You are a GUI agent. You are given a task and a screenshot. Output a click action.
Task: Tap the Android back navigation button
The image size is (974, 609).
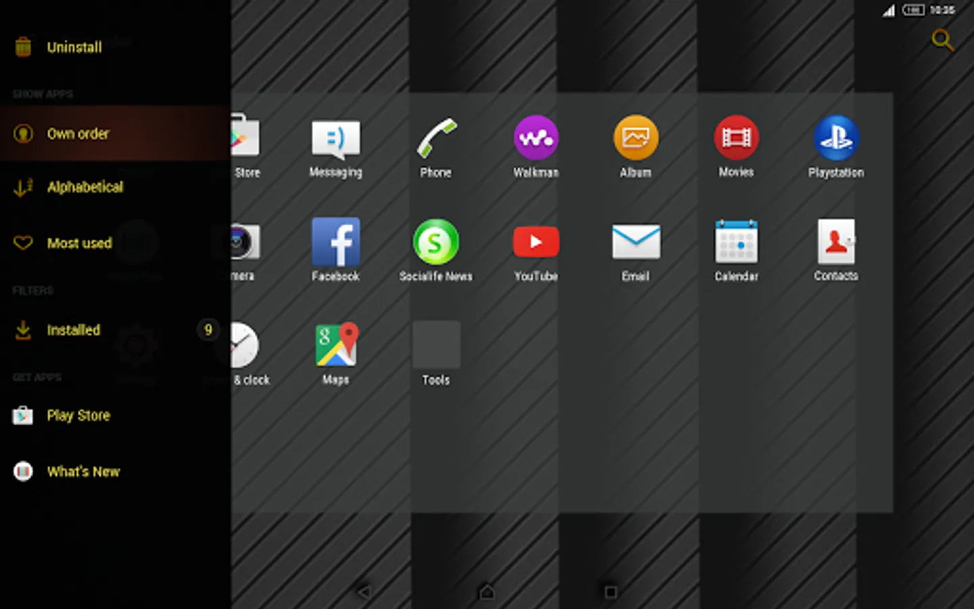pyautogui.click(x=364, y=592)
